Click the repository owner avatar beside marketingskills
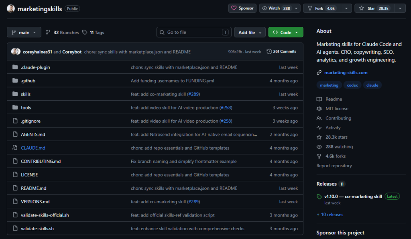 [11, 9]
